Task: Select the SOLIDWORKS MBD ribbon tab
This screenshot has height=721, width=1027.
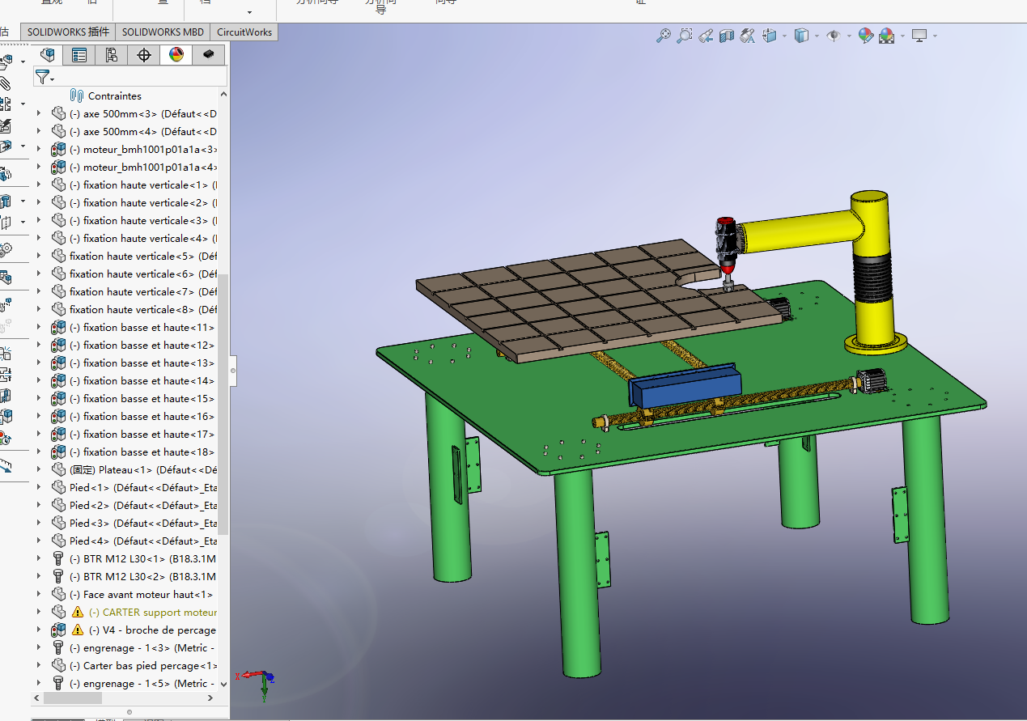Action: [163, 32]
